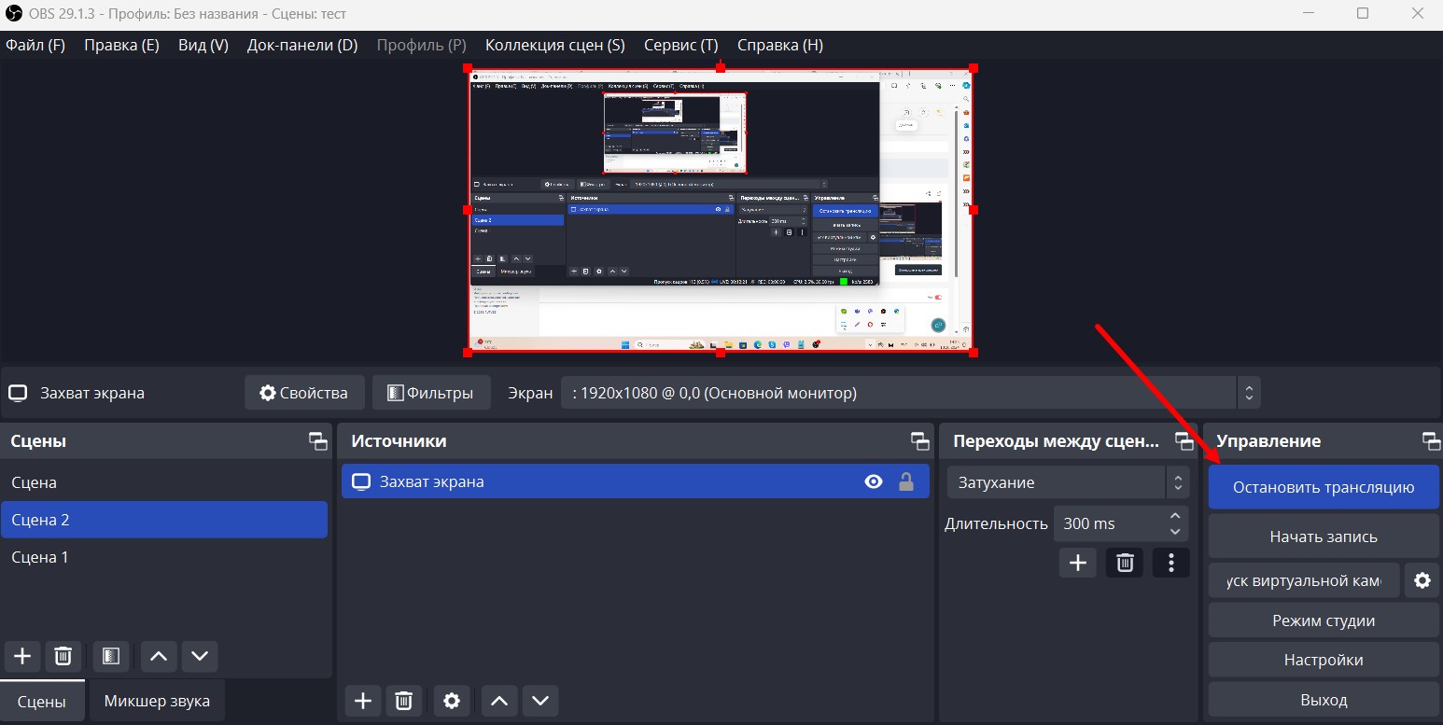Switch to the Сцены tab

coord(42,701)
